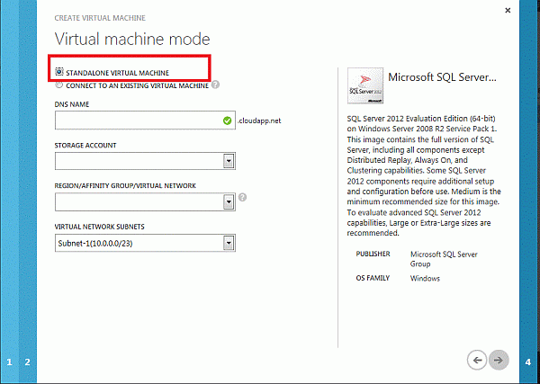This screenshot has width=540, height=384.
Task: Click the Microsoft SQL Server Group publisher value
Action: [444, 259]
